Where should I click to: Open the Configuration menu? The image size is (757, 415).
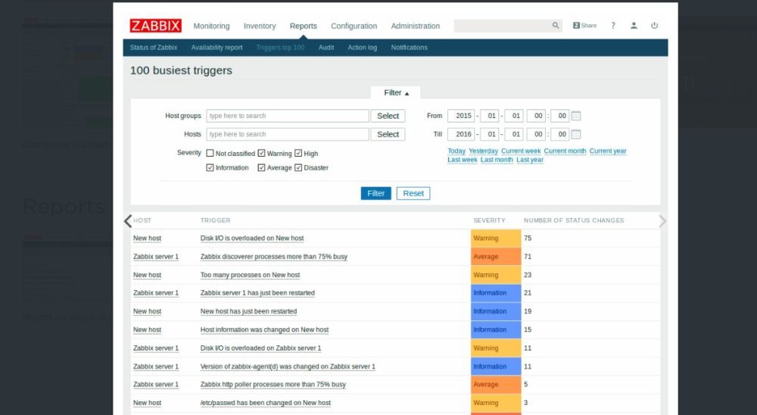click(x=354, y=26)
